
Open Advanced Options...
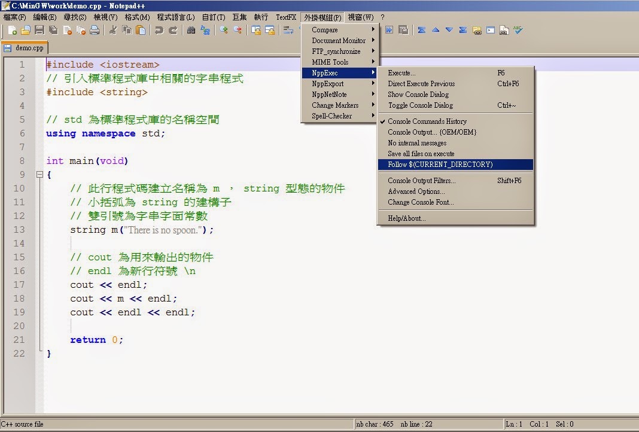pos(455,191)
